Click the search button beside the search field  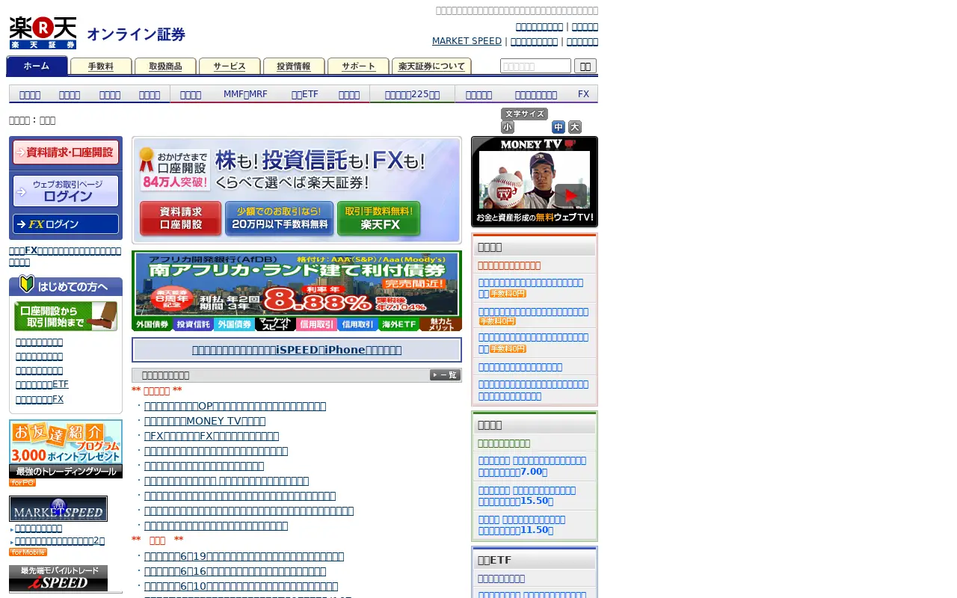585,66
